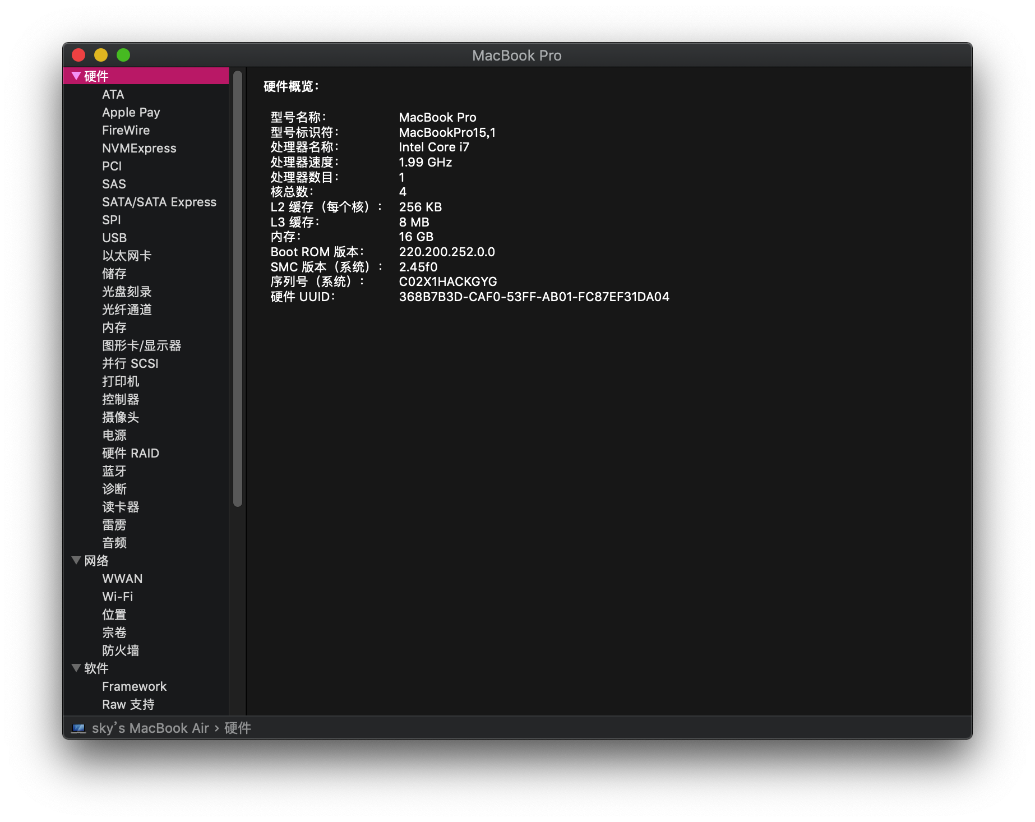
Task: Click serial number C02X1HACKGYG
Action: tap(448, 281)
